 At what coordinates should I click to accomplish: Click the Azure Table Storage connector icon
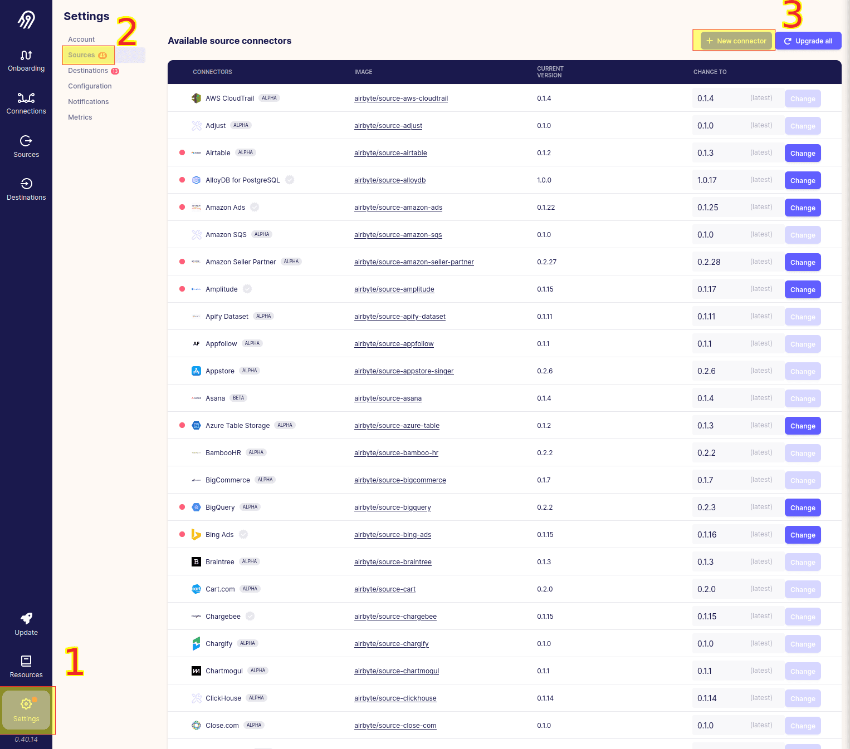pos(196,425)
